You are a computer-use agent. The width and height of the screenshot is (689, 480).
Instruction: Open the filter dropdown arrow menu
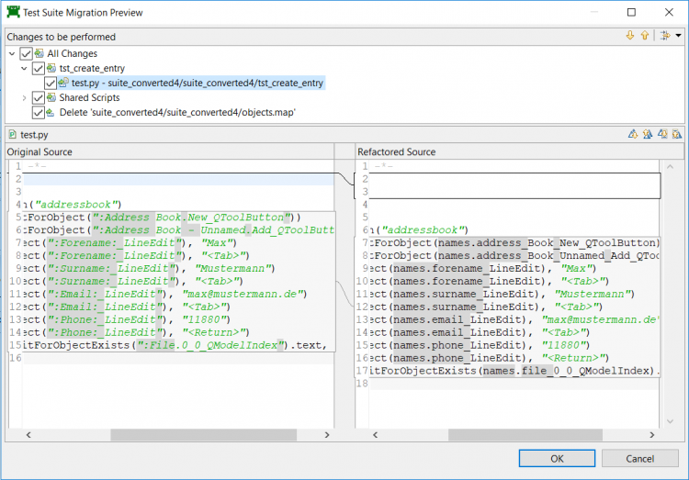(x=678, y=36)
